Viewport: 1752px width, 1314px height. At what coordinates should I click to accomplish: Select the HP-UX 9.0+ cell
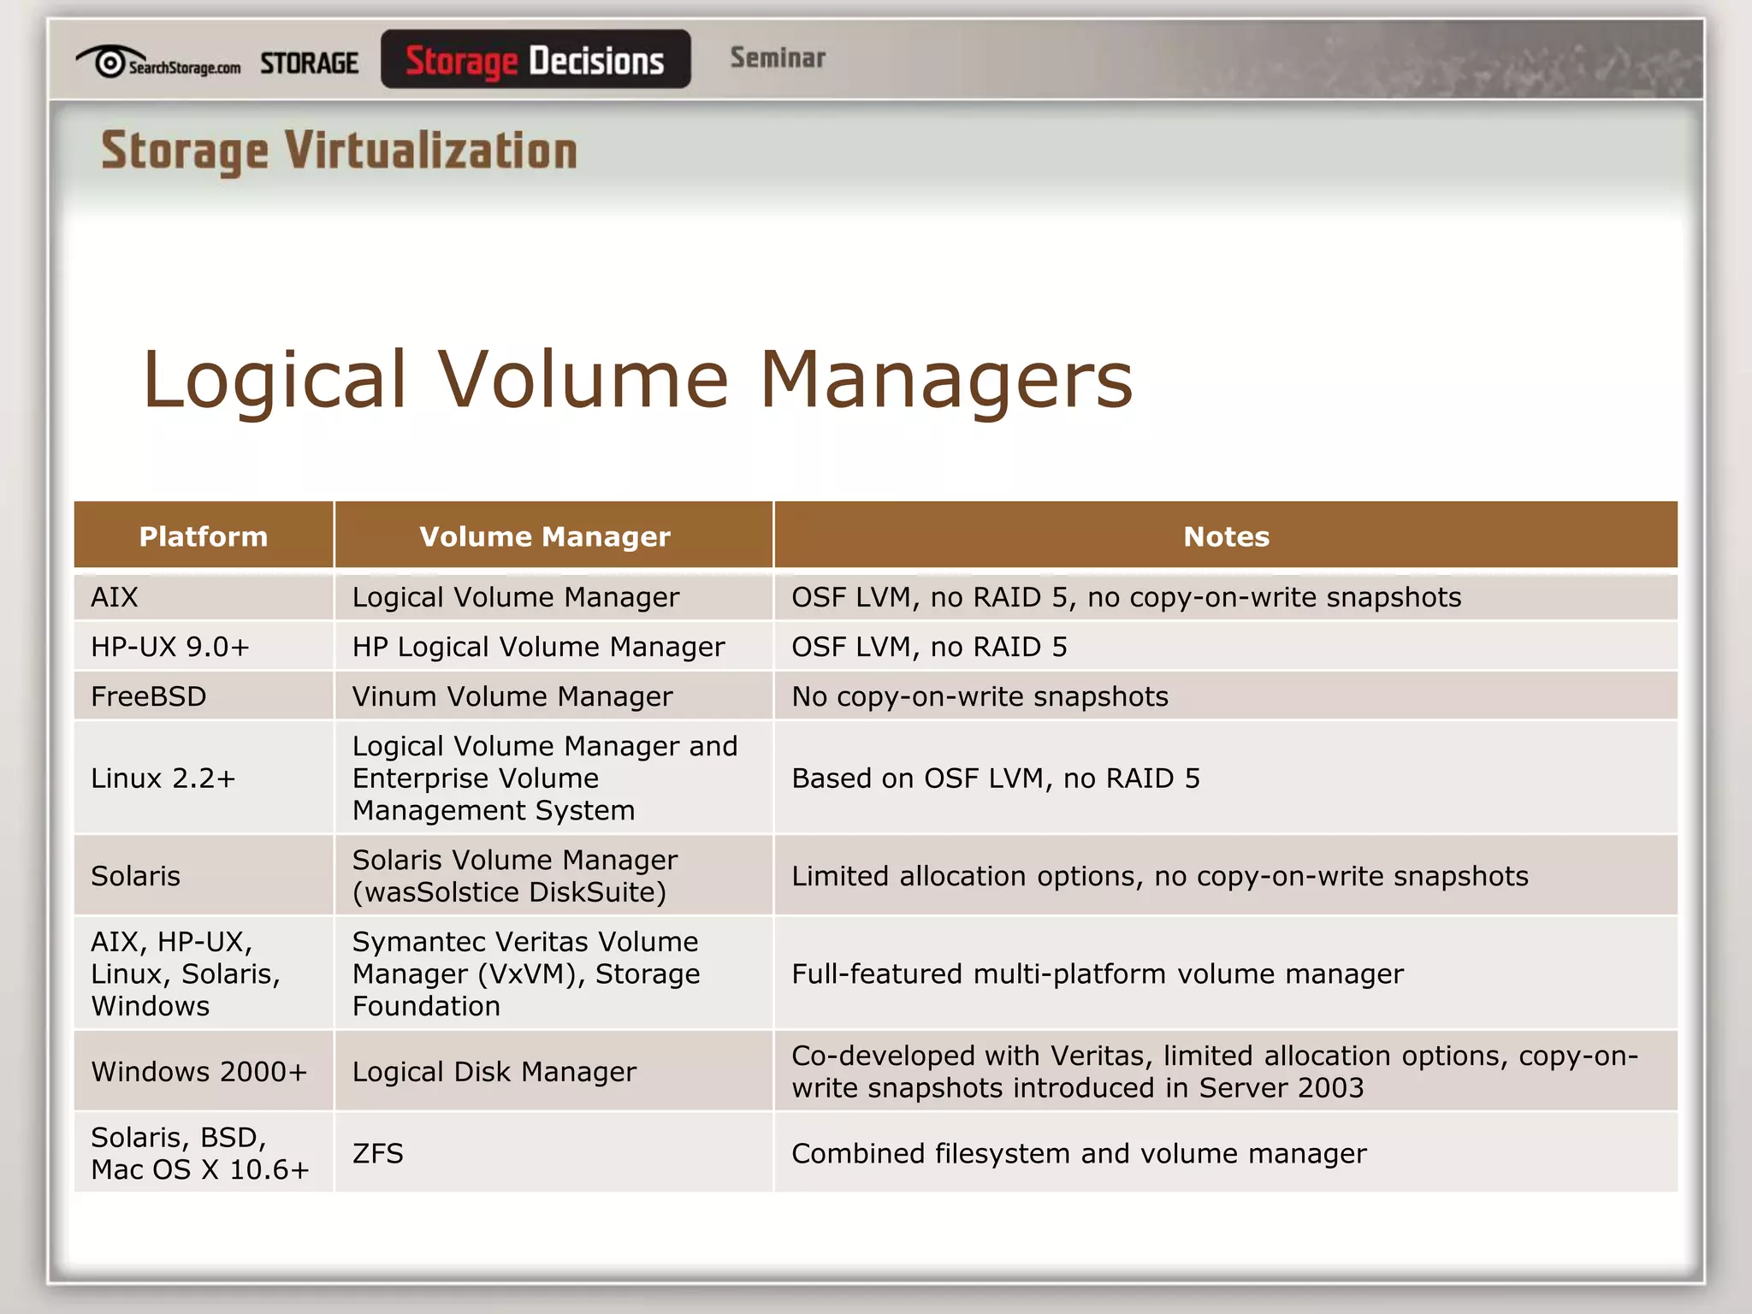[170, 647]
